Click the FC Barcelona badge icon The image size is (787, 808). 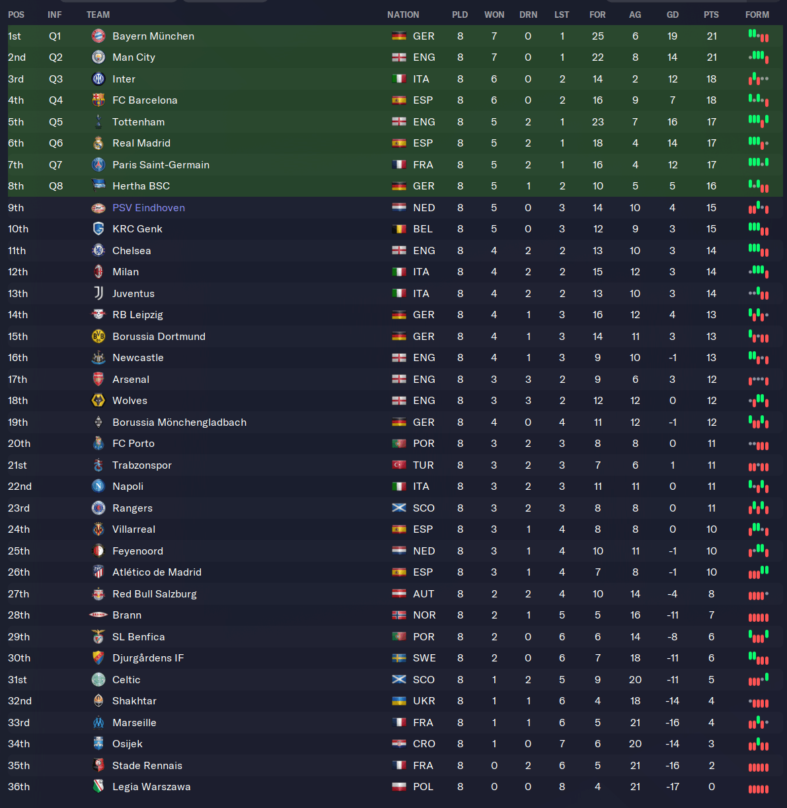point(98,100)
